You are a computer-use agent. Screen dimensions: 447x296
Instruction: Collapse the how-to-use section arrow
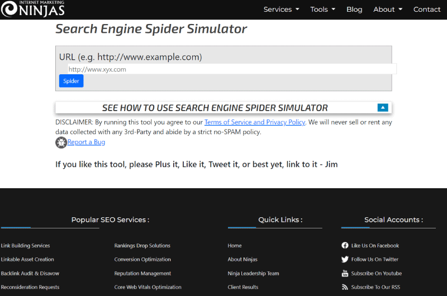point(383,108)
